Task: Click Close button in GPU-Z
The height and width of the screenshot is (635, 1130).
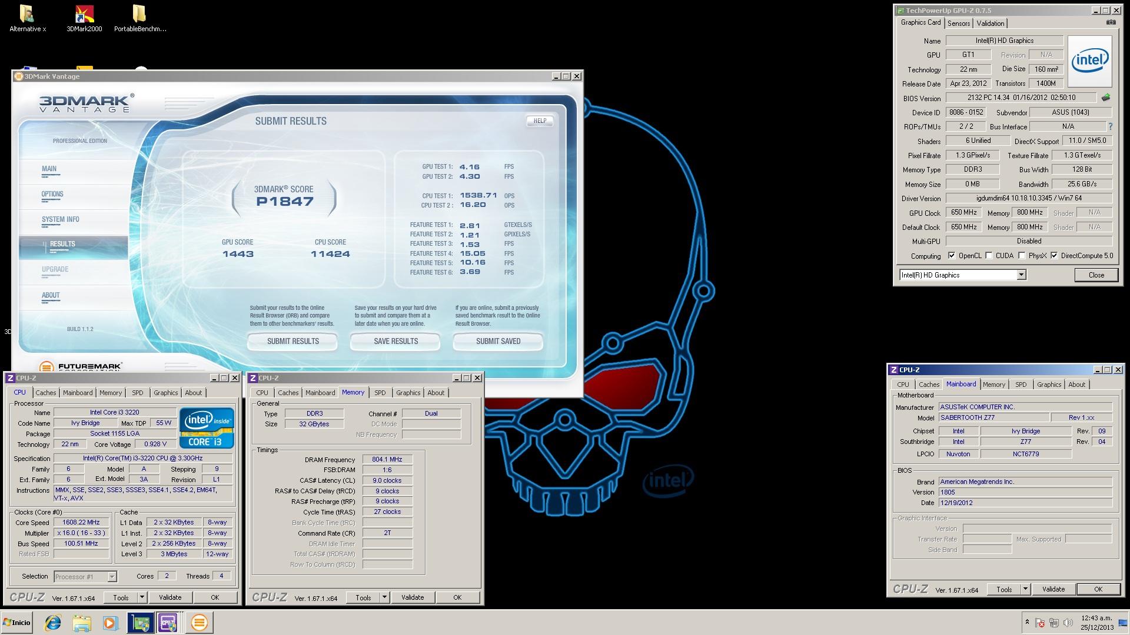Action: click(1096, 275)
